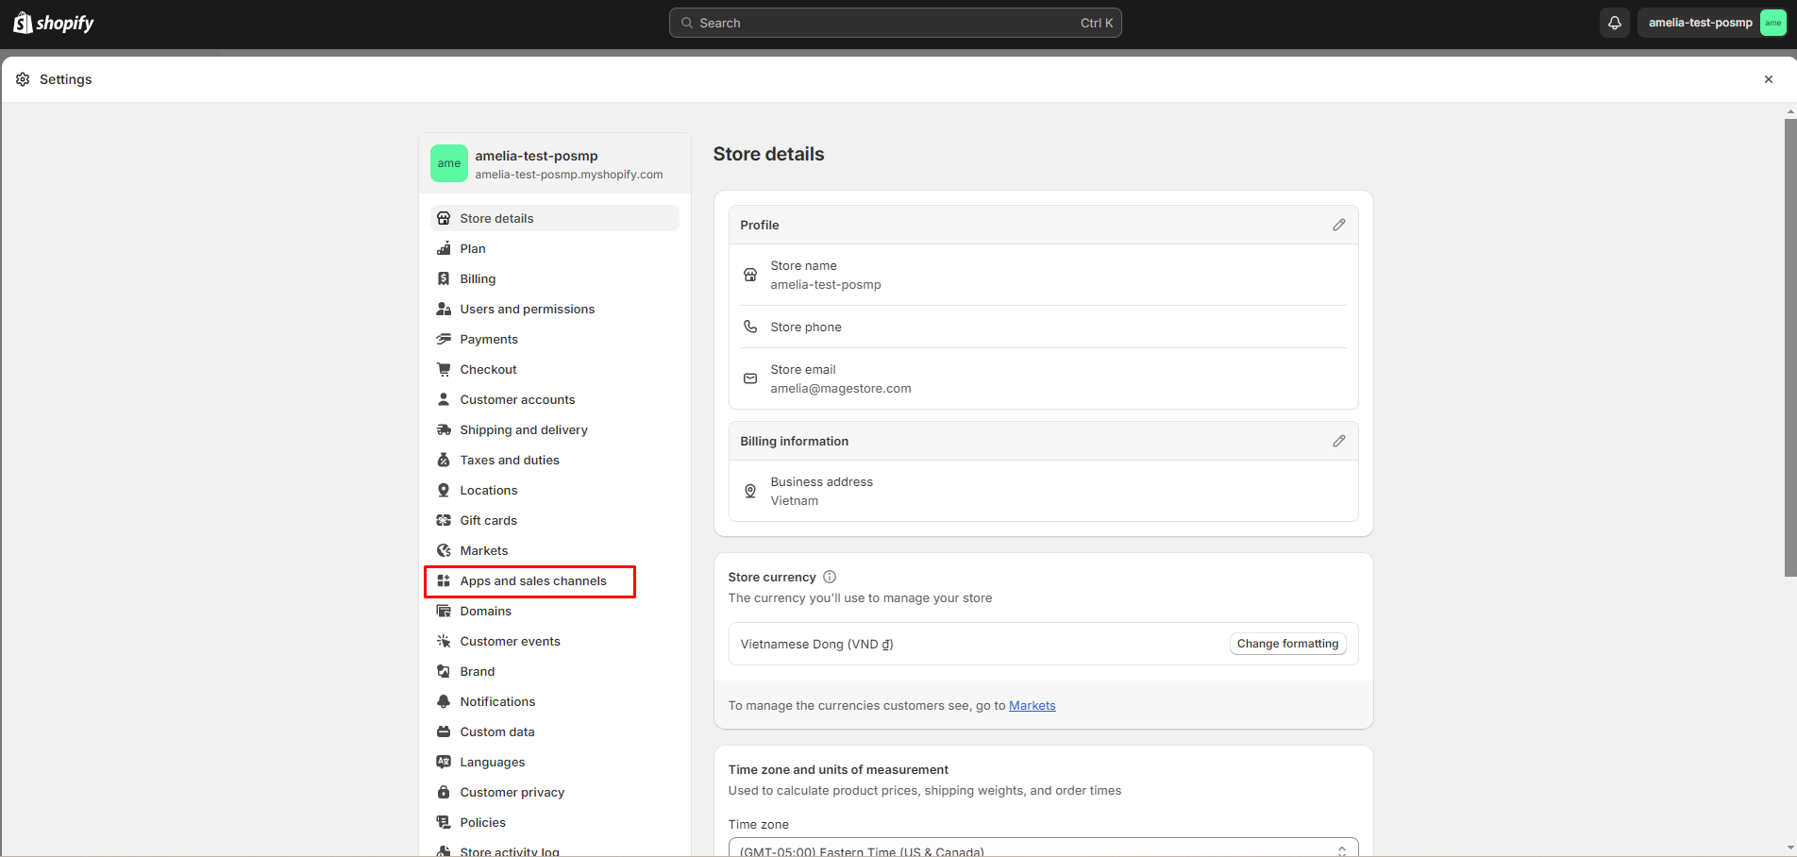The image size is (1797, 857).
Task: Click the pencil icon on Billing information
Action: tap(1338, 441)
